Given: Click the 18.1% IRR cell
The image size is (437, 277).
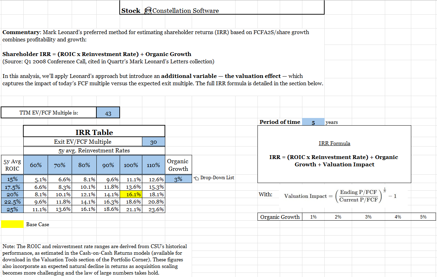Looking at the screenshot, I should 153,194.
